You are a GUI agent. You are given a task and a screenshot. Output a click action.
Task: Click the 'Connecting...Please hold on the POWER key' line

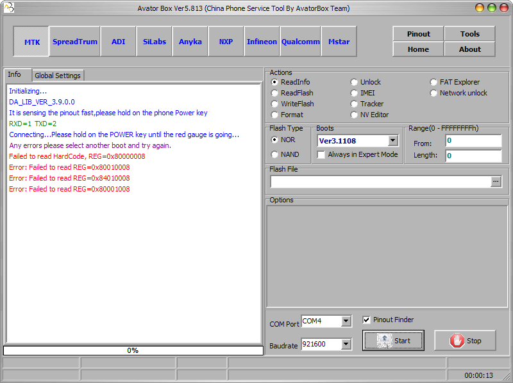coord(124,134)
